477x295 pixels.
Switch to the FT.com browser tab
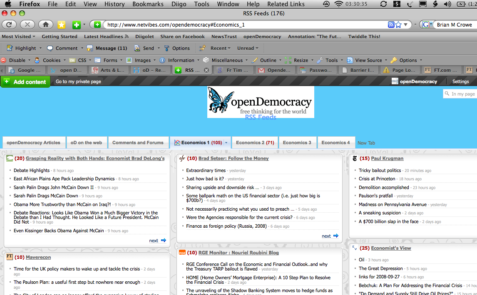click(x=442, y=70)
